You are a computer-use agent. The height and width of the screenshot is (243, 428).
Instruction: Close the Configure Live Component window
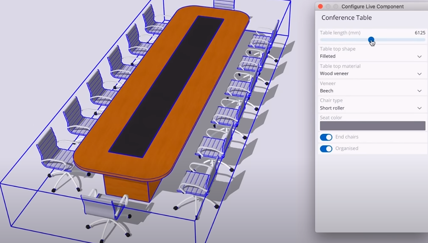320,6
